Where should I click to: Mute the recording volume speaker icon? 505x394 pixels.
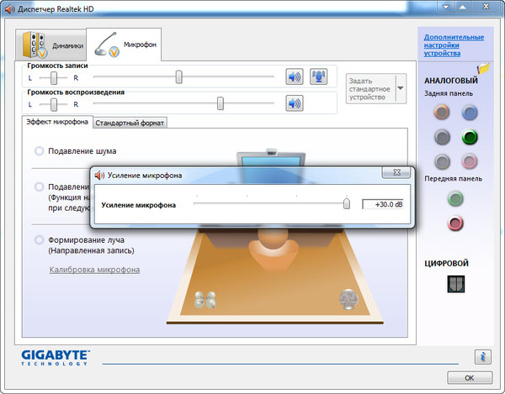point(295,76)
